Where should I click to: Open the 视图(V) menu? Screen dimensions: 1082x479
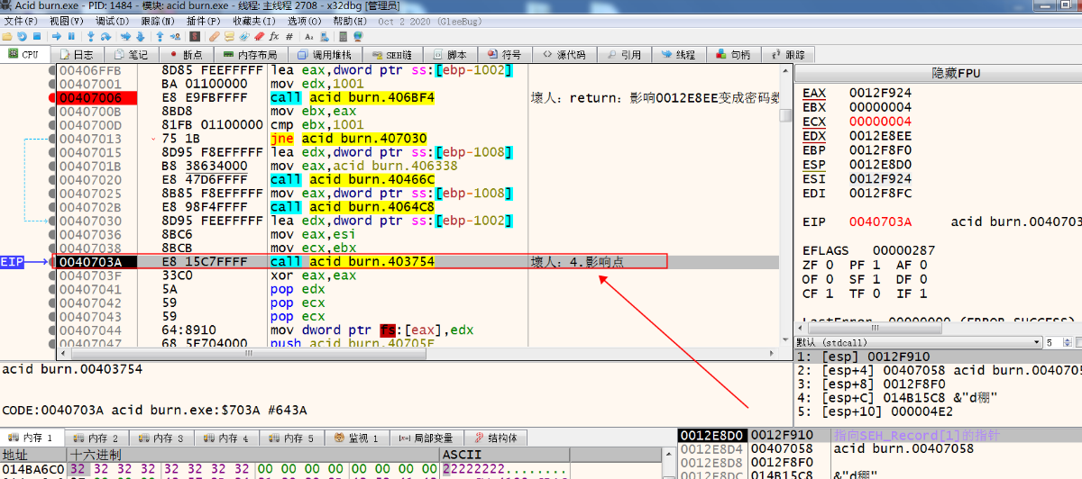(67, 20)
